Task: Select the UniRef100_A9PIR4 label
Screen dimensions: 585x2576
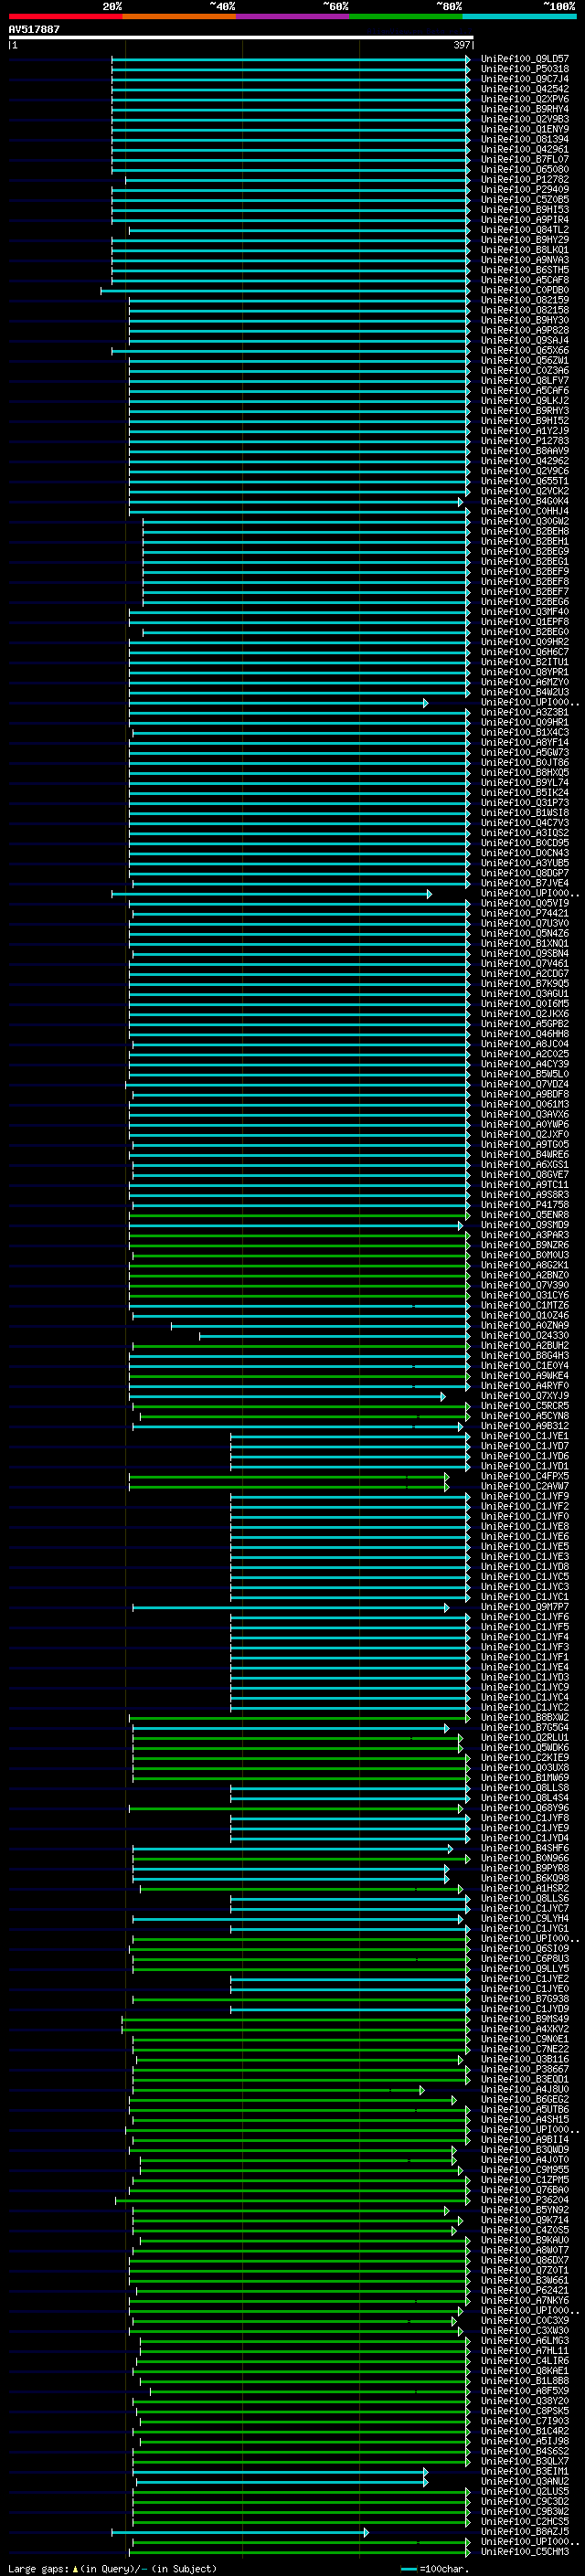Action: tap(524, 220)
